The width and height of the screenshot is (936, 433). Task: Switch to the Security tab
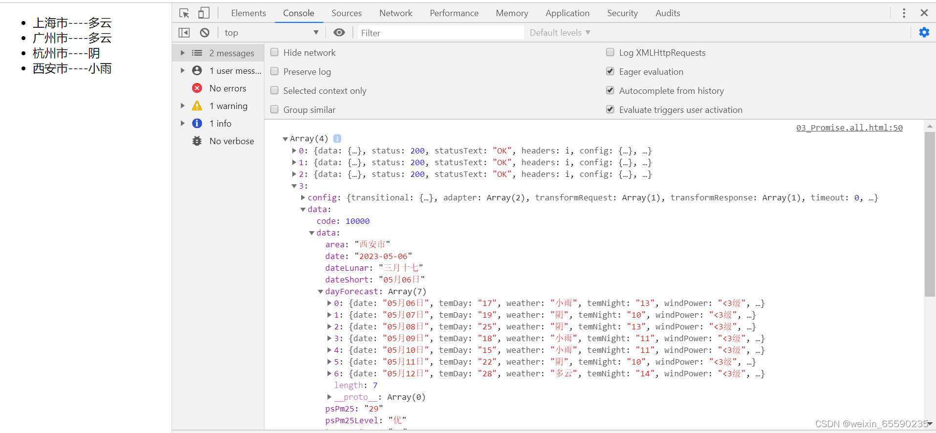[622, 13]
